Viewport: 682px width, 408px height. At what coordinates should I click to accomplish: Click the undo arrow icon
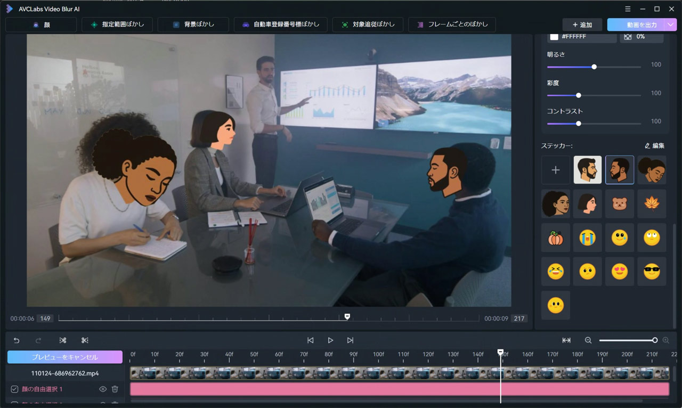(16, 340)
